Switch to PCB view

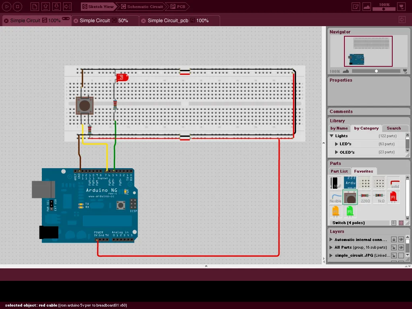pyautogui.click(x=178, y=6)
